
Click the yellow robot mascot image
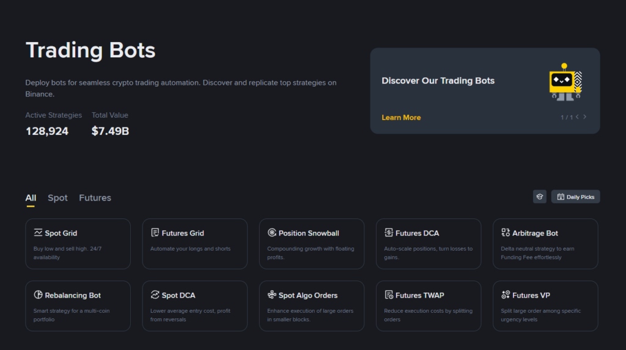(x=565, y=82)
